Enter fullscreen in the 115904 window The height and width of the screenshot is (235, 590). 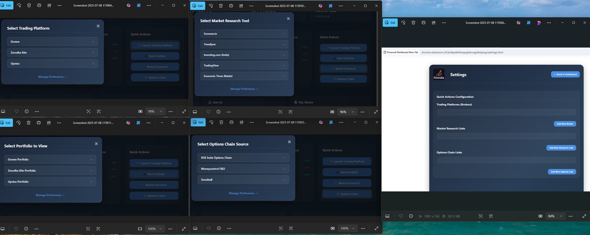point(184,112)
